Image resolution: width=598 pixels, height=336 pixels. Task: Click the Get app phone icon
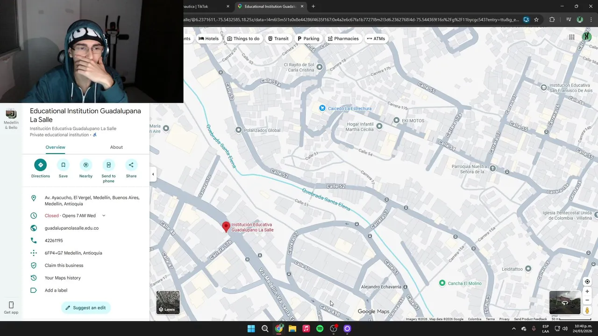click(11, 305)
